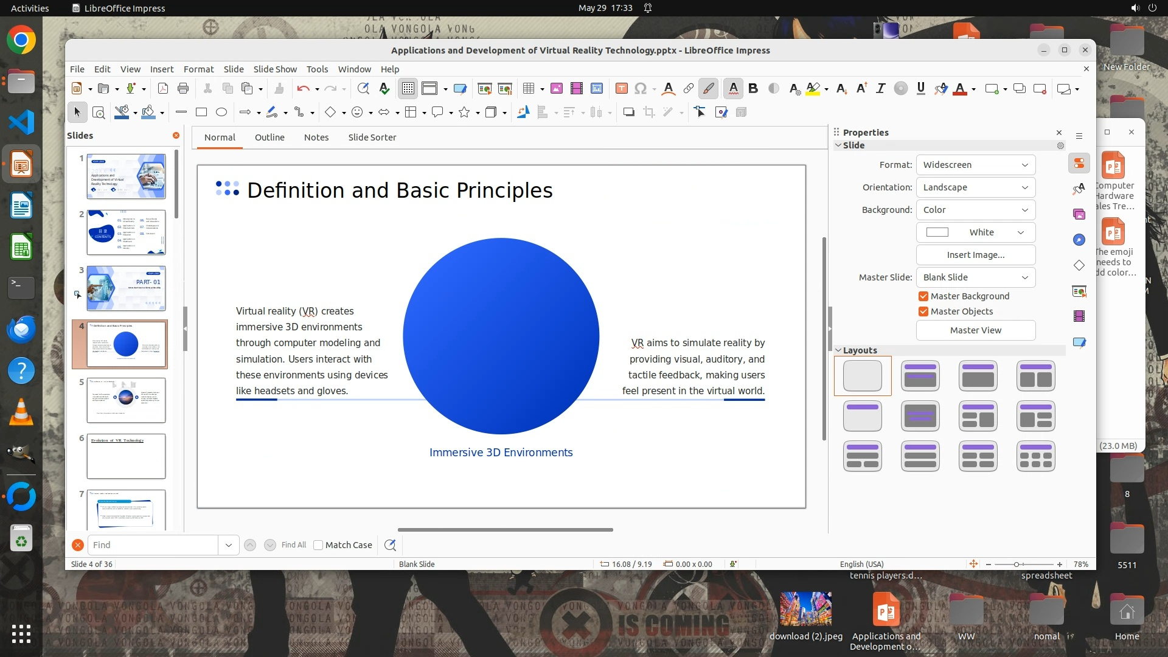Toggle the Display Grid icon
The height and width of the screenshot is (657, 1168).
408,89
